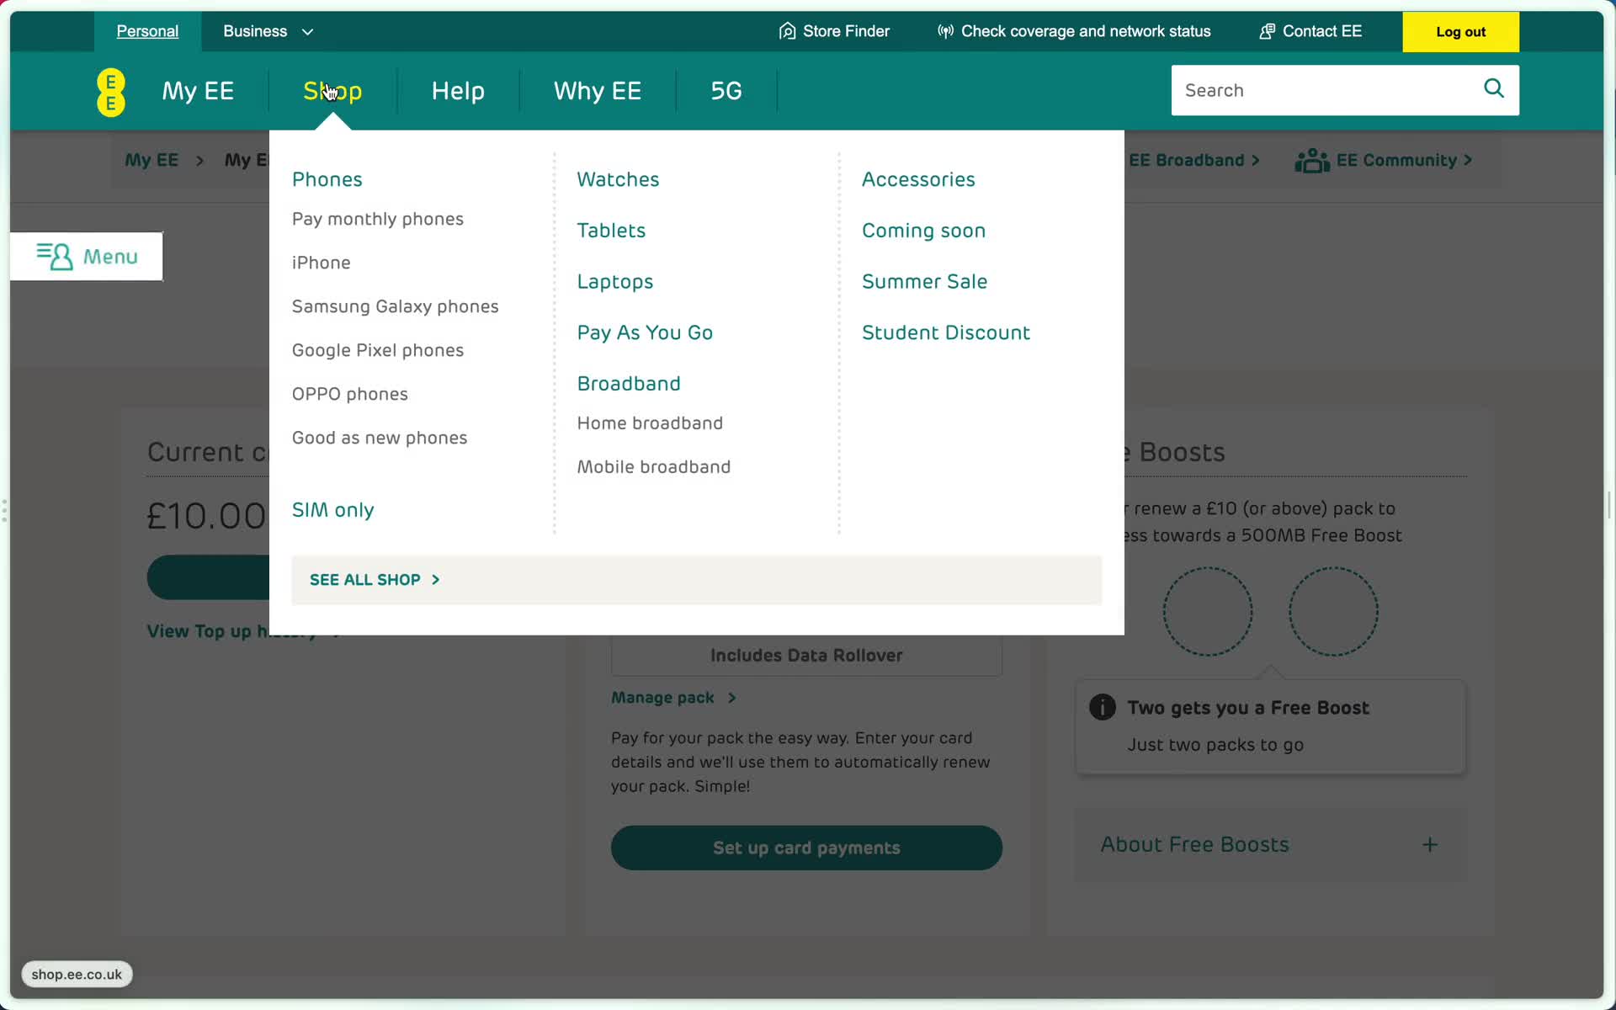Viewport: 1616px width, 1010px height.
Task: Select OPPO phones
Action: (349, 394)
